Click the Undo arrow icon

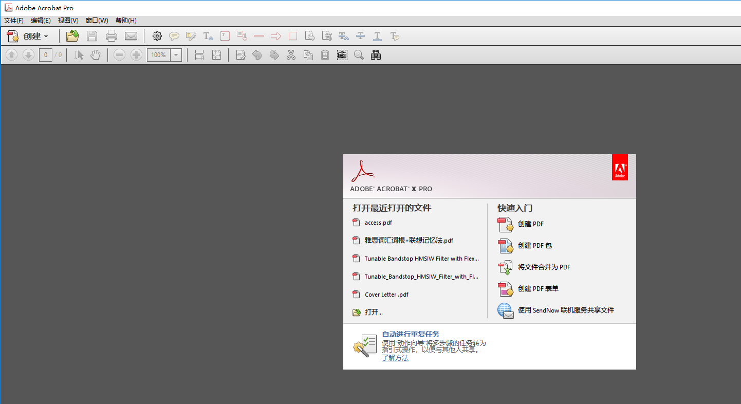(257, 55)
